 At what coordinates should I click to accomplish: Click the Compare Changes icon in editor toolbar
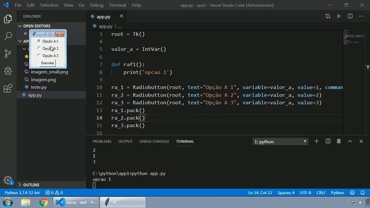pos(328,16)
